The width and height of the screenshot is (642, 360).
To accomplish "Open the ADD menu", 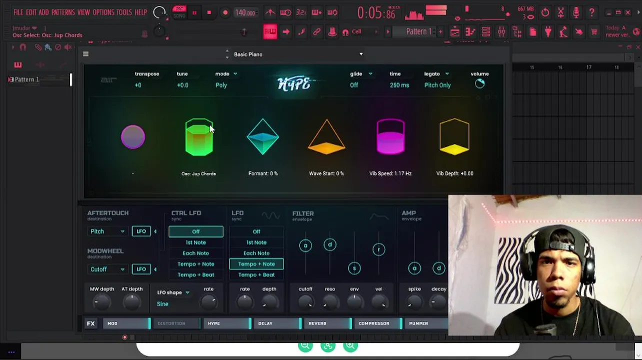I will pyautogui.click(x=44, y=12).
